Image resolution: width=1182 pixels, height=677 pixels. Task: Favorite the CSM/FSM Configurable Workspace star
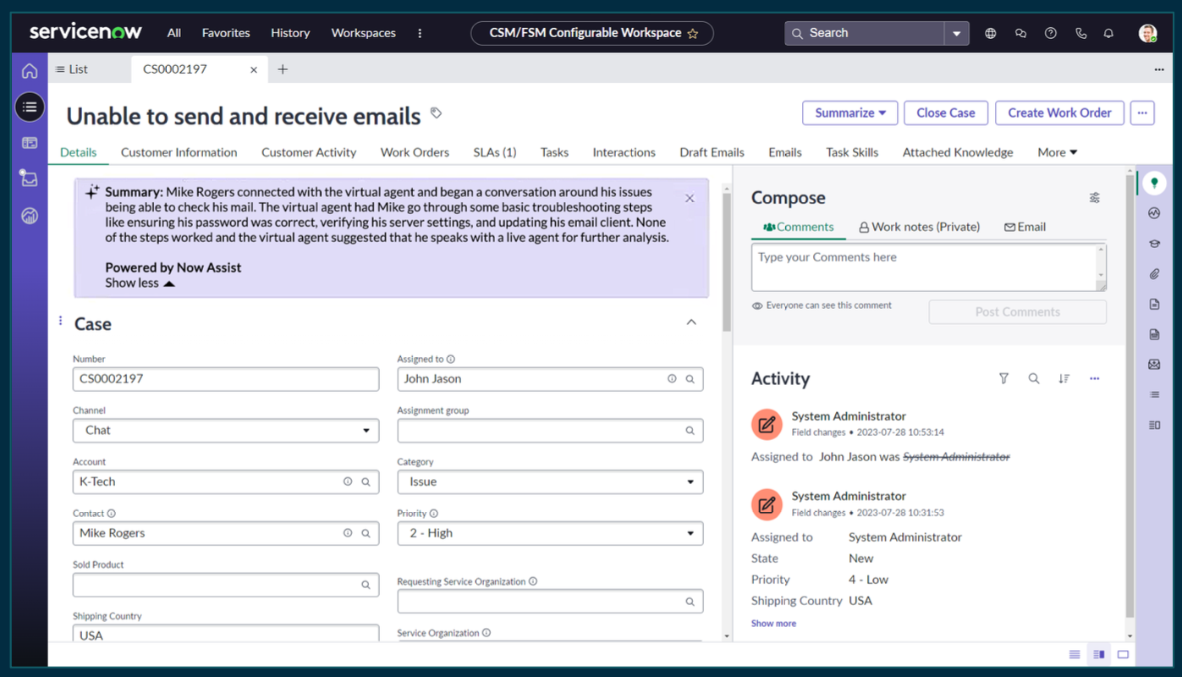693,34
